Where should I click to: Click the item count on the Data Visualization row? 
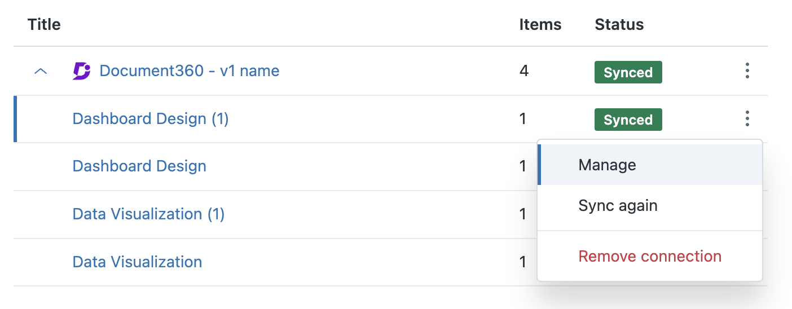[x=523, y=262]
